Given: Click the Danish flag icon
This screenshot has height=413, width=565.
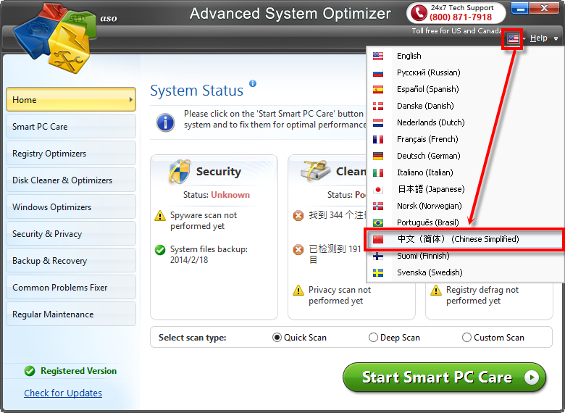Looking at the screenshot, I should coord(378,106).
